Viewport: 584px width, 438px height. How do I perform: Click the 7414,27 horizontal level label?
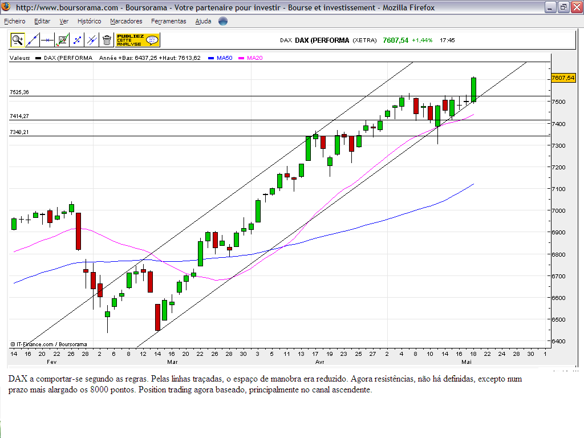click(x=19, y=116)
